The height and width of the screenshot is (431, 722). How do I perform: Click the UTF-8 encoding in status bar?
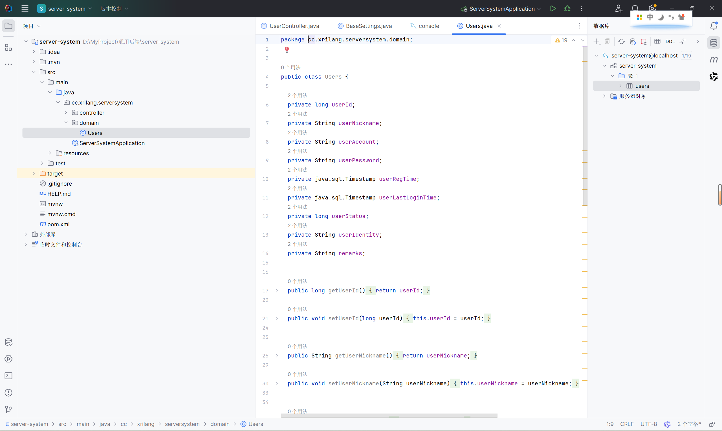point(649,424)
